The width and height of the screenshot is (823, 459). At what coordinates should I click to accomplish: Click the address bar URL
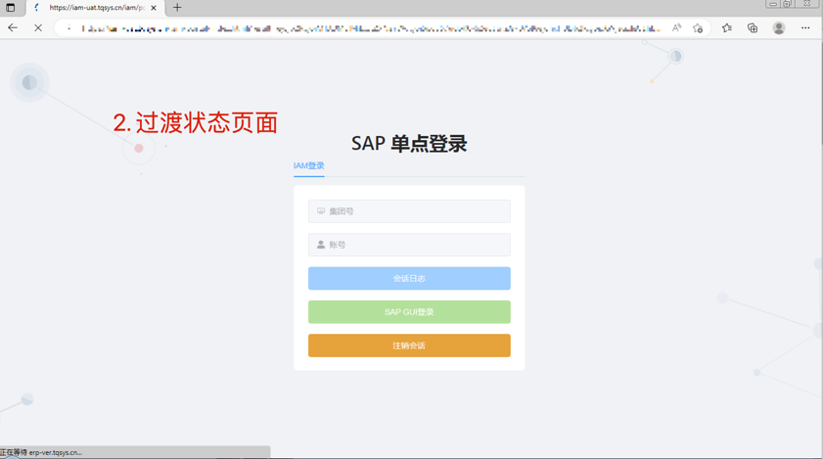point(371,28)
